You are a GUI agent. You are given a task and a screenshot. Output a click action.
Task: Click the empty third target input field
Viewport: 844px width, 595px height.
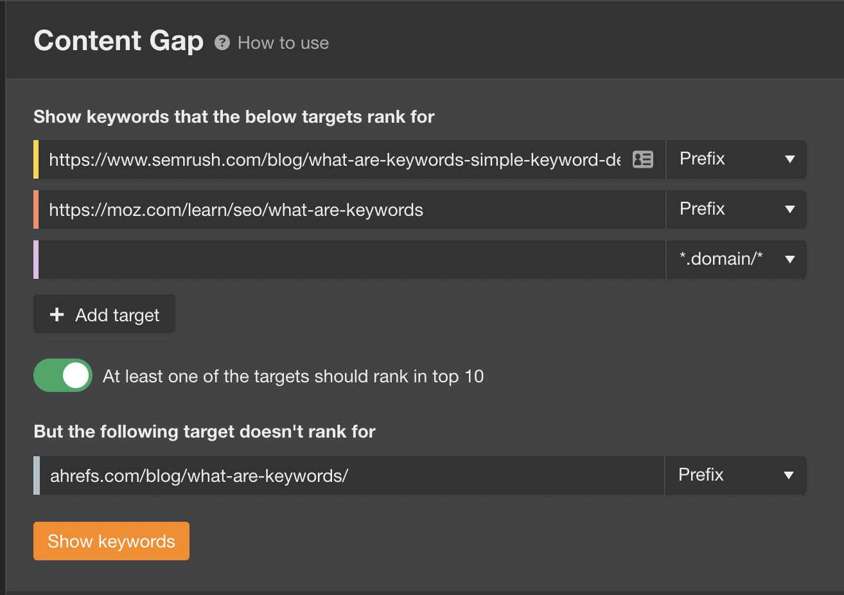pos(321,260)
